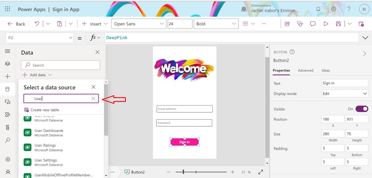372x178 pixels.
Task: Click the DeepPink formula bar
Action: (x=231, y=38)
